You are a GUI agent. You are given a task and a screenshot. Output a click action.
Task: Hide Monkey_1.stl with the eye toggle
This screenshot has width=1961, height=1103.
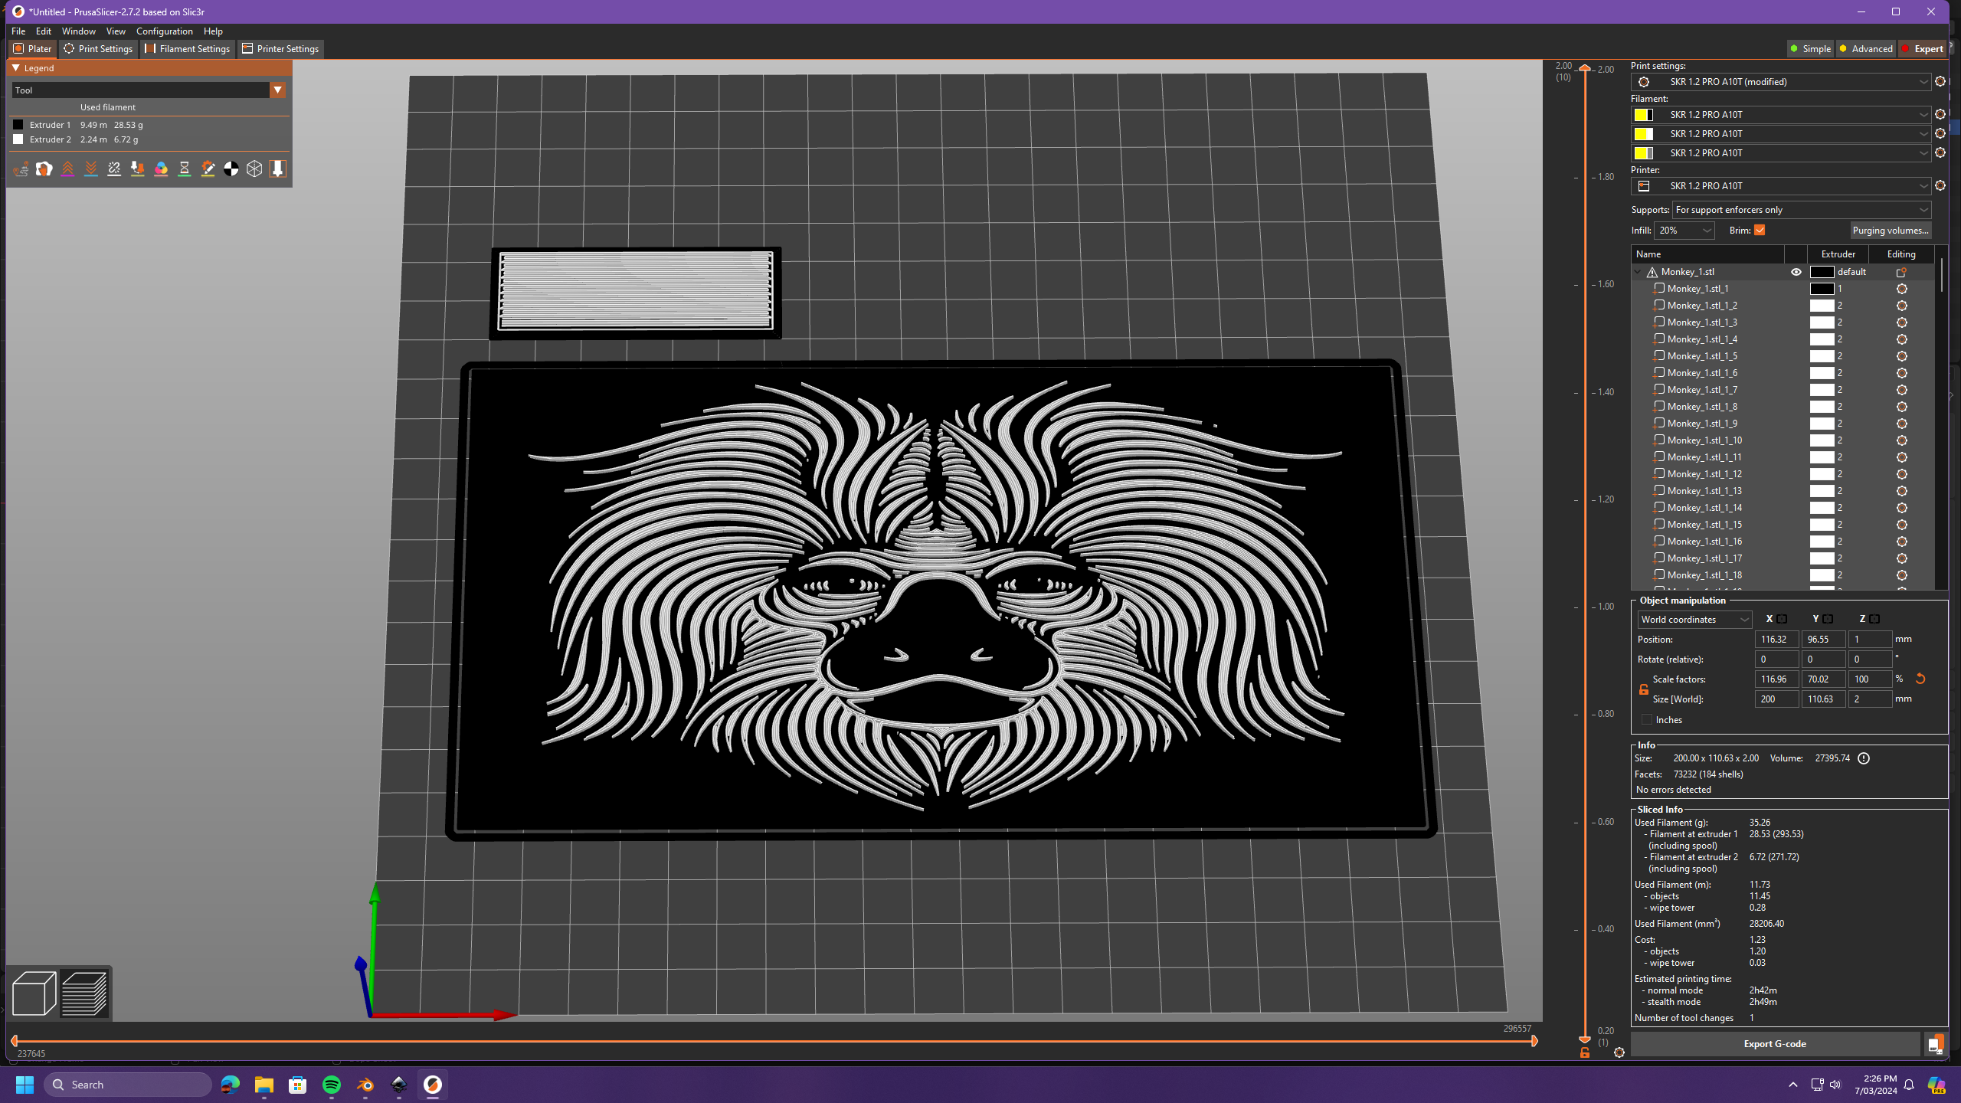pyautogui.click(x=1797, y=271)
